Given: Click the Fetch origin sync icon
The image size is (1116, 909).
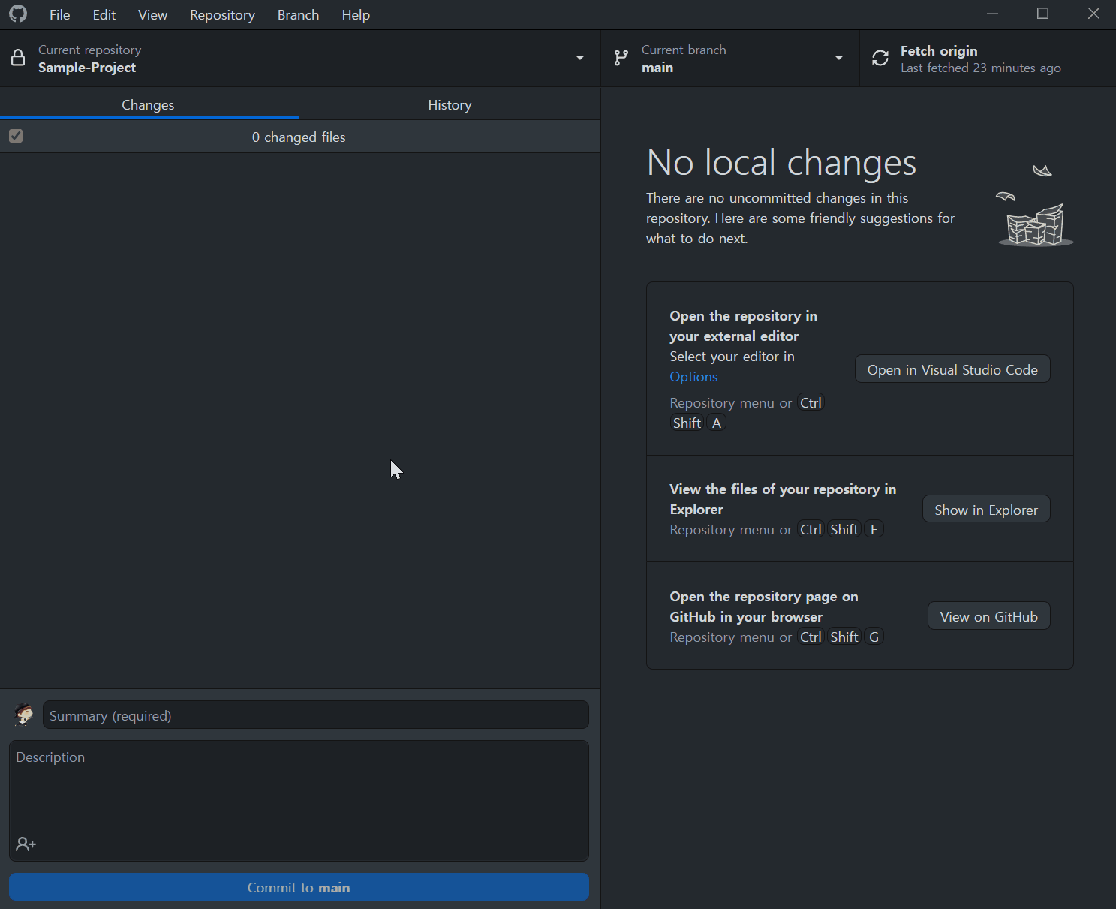Looking at the screenshot, I should pos(880,58).
